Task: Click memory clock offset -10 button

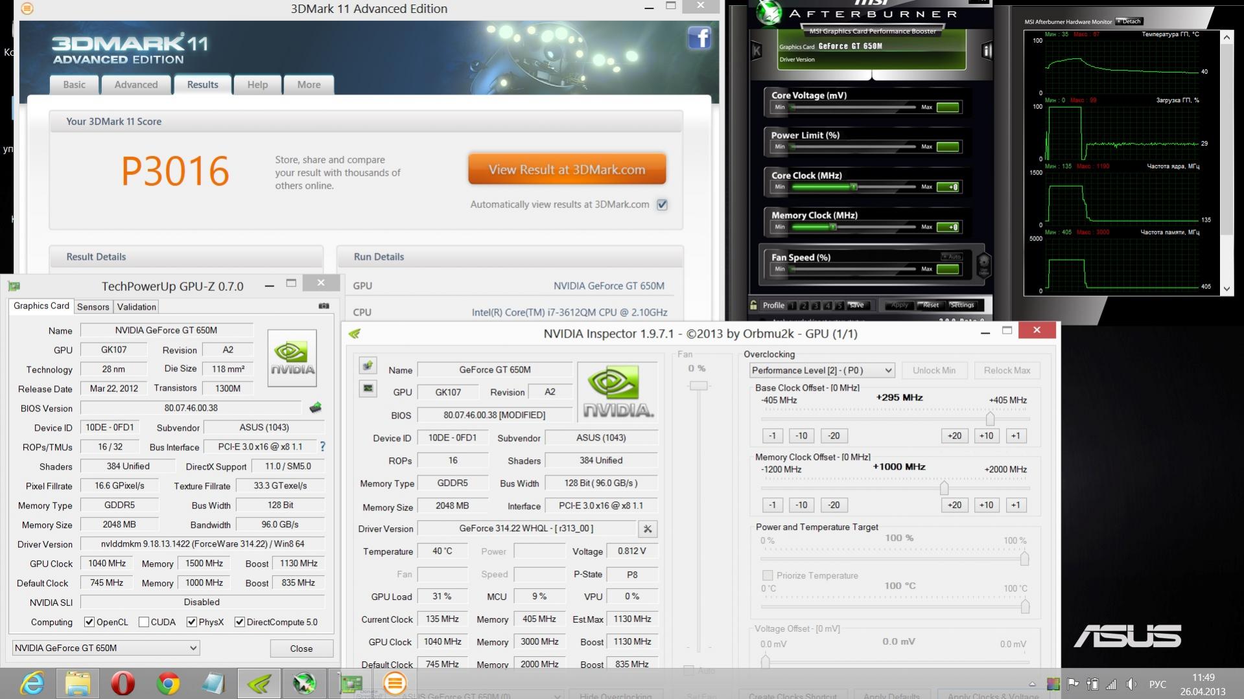Action: pos(801,505)
